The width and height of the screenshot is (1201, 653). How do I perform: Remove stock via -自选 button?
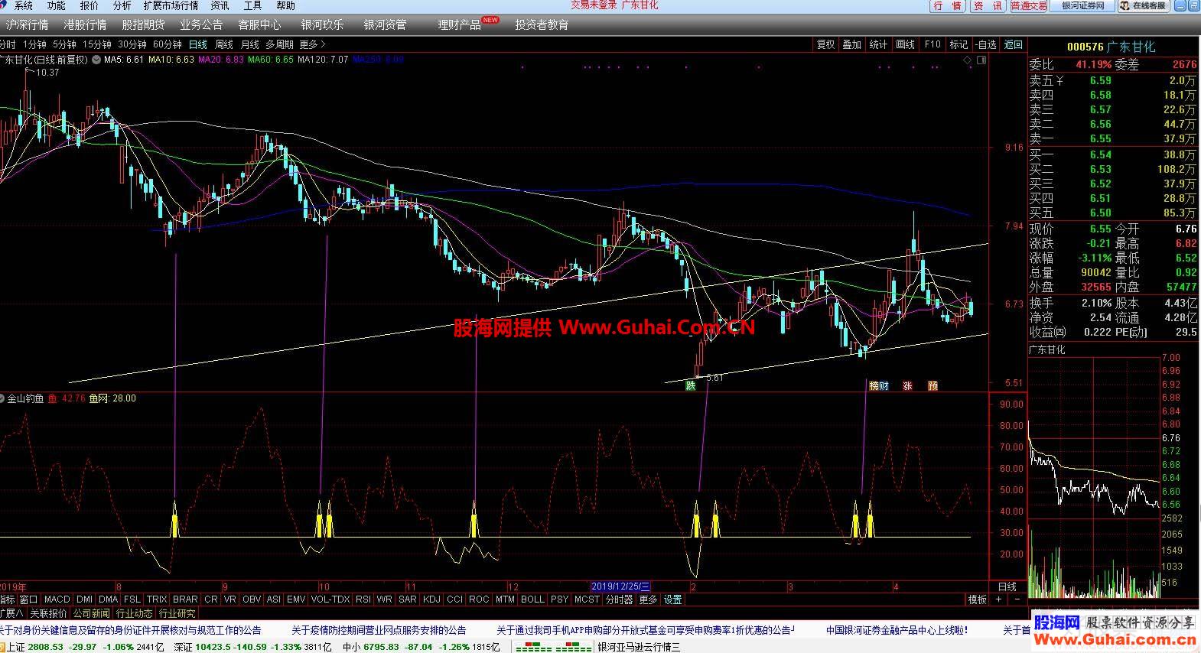(985, 44)
